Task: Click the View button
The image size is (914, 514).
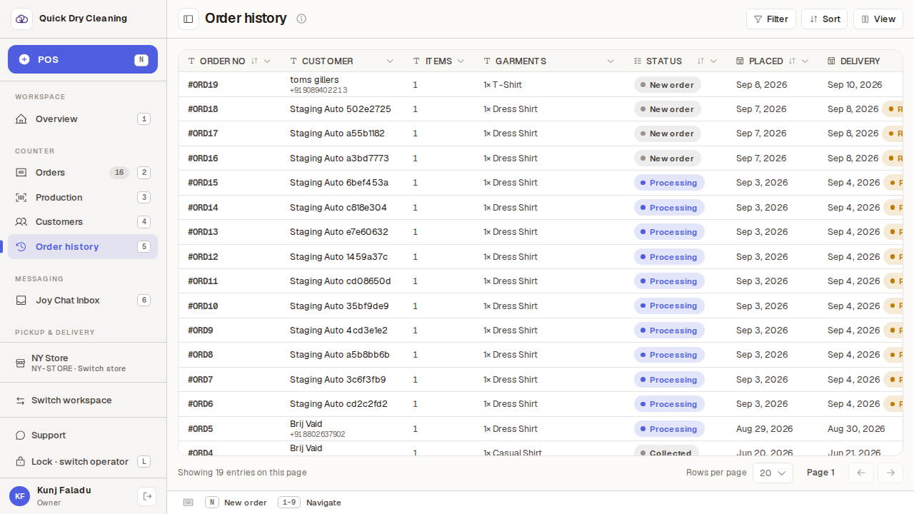Action: point(879,19)
